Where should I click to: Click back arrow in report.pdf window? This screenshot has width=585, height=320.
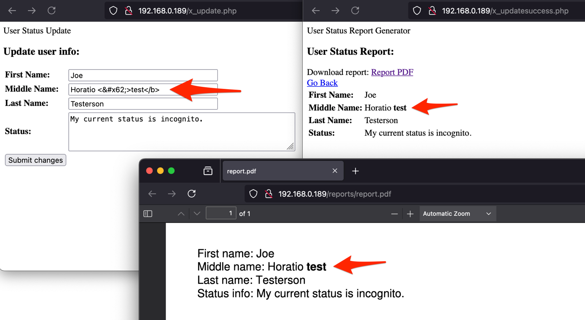pos(152,194)
